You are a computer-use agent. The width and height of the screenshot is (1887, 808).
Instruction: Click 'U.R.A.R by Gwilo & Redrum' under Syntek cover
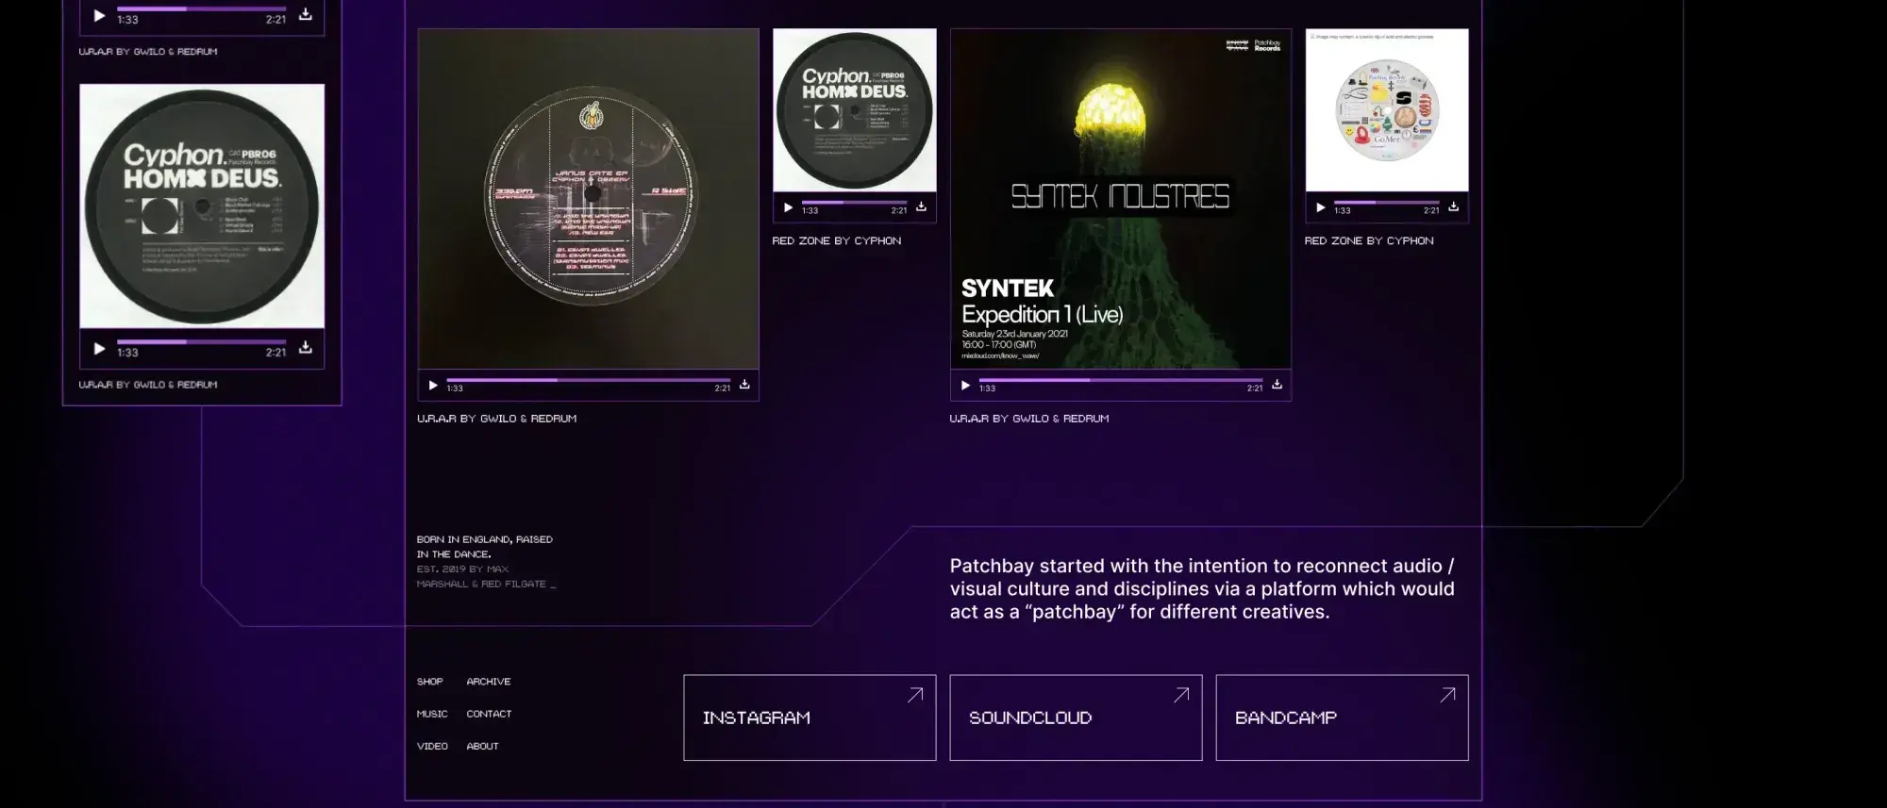[x=1029, y=419]
